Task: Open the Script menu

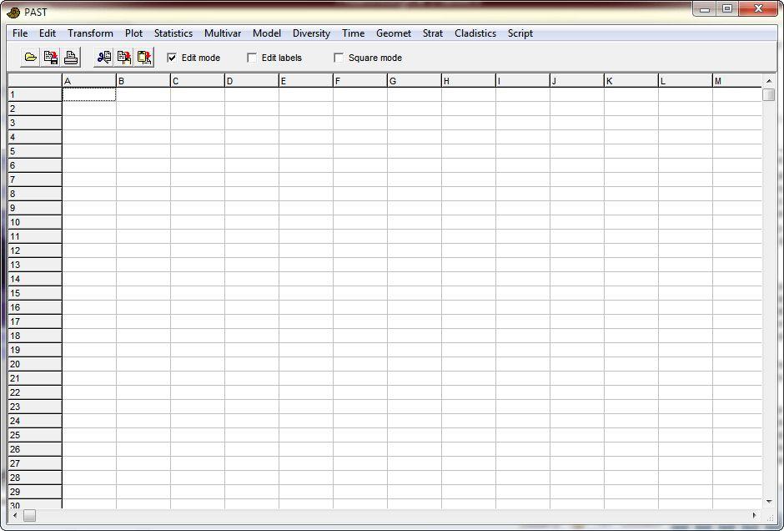Action: 520,33
